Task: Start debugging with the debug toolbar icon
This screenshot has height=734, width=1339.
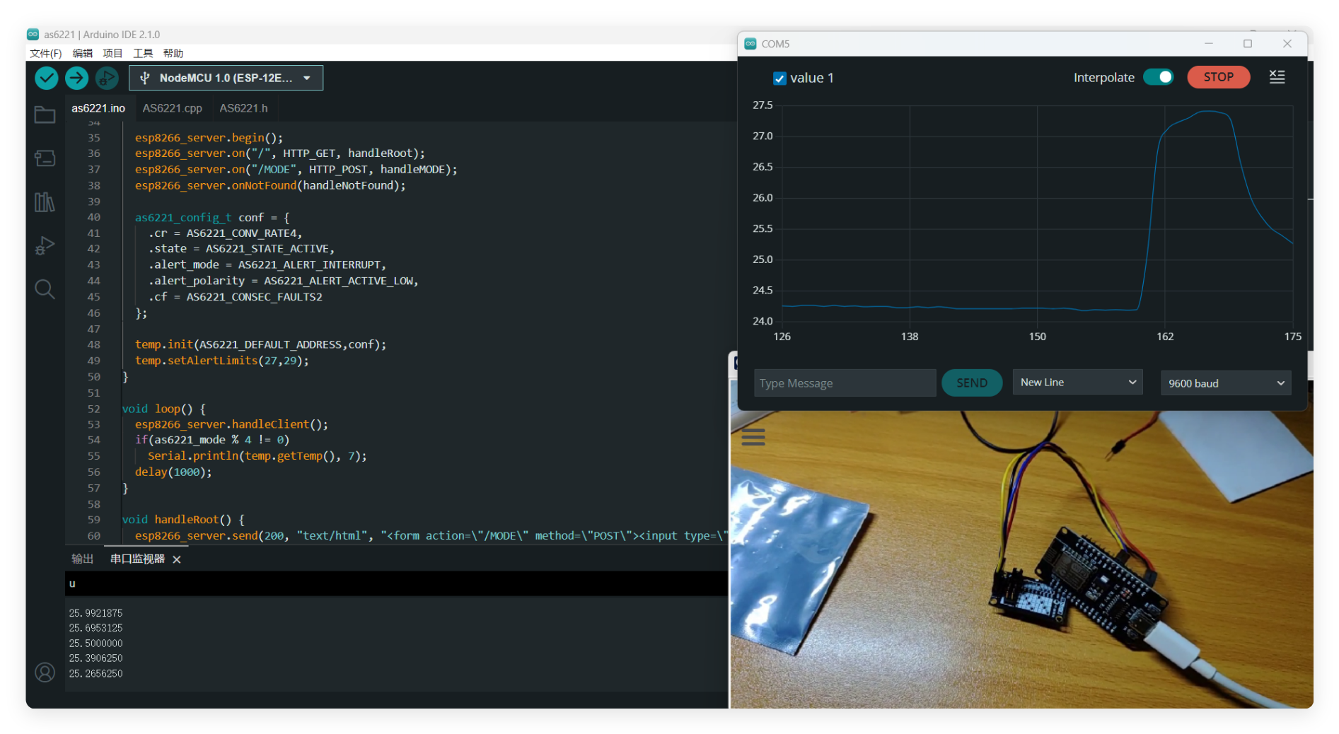Action: click(x=107, y=78)
